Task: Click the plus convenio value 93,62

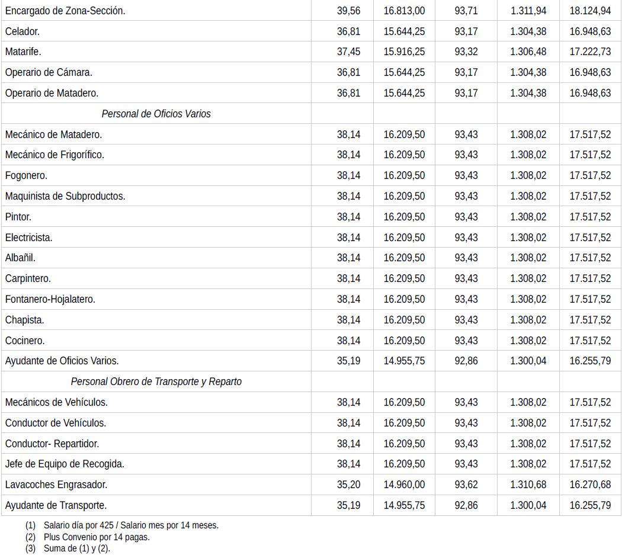Action: 466,485
